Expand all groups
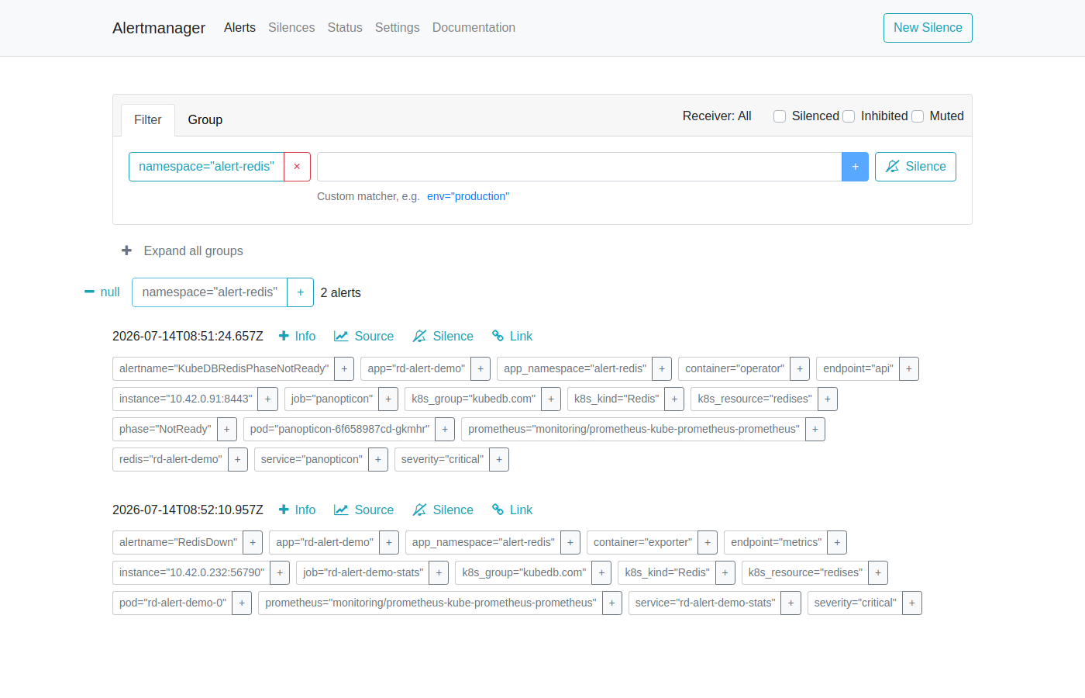This screenshot has height=698, width=1085. point(182,251)
